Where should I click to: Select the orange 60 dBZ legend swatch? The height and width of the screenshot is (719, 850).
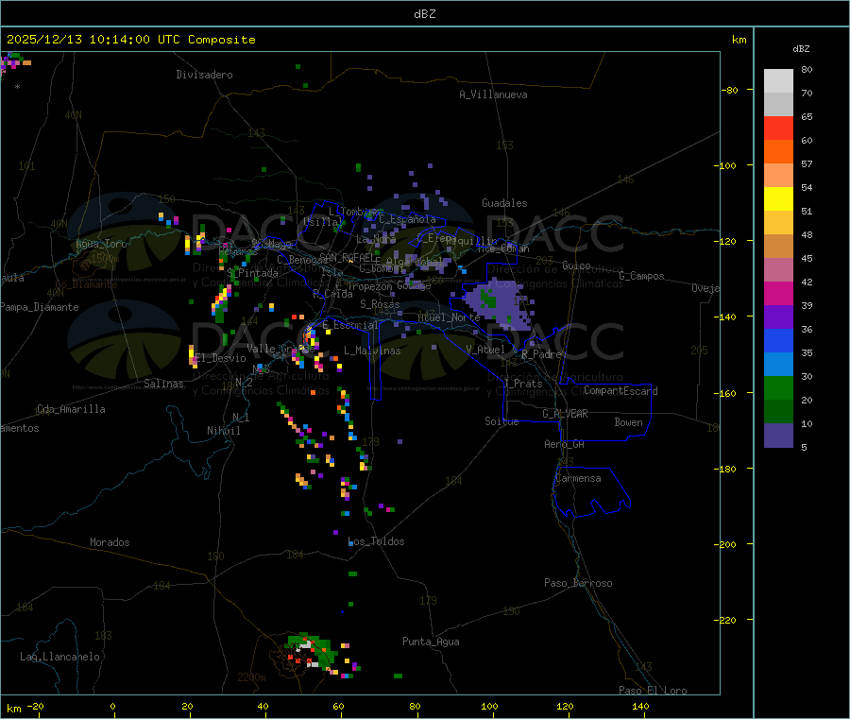coord(778,152)
